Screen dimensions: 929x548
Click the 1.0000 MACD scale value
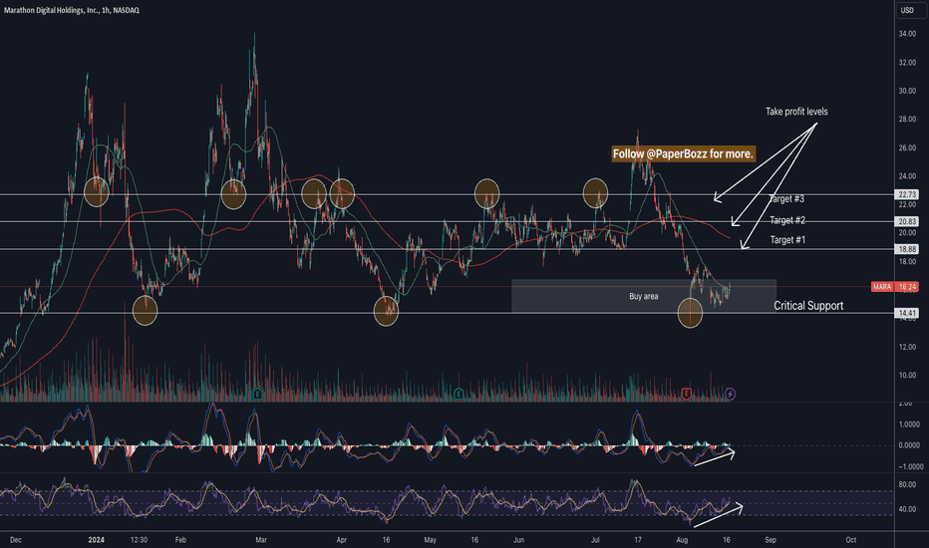pyautogui.click(x=909, y=424)
